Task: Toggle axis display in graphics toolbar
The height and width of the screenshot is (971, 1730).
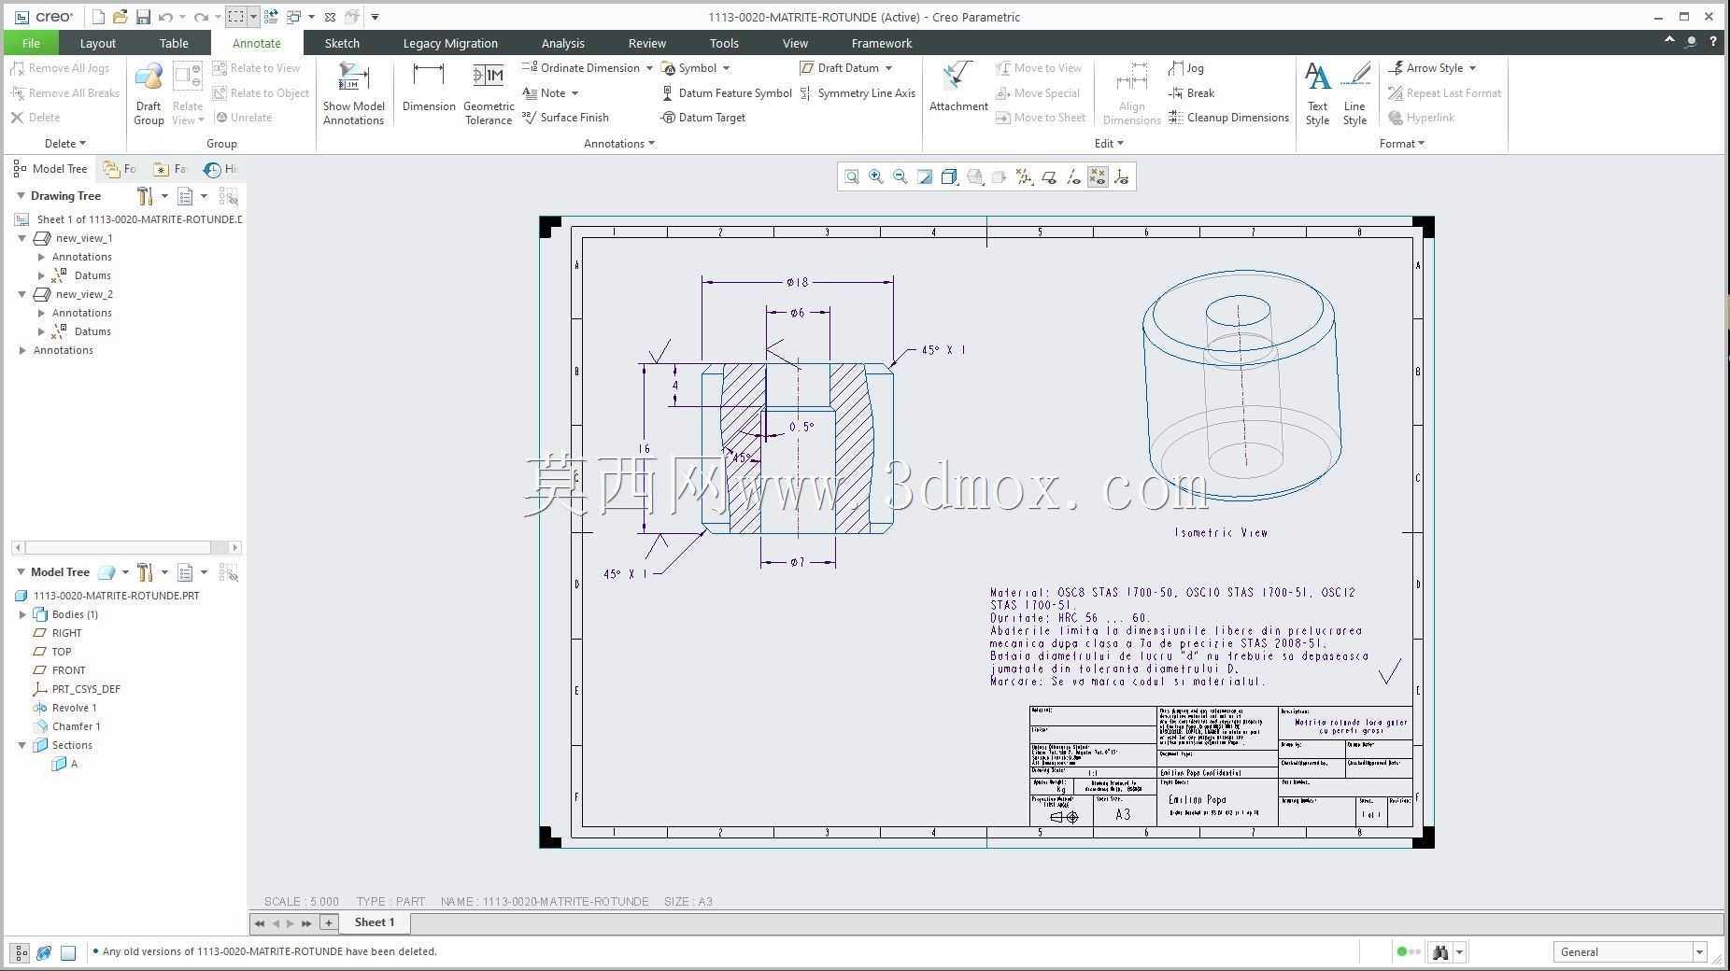Action: [1073, 176]
